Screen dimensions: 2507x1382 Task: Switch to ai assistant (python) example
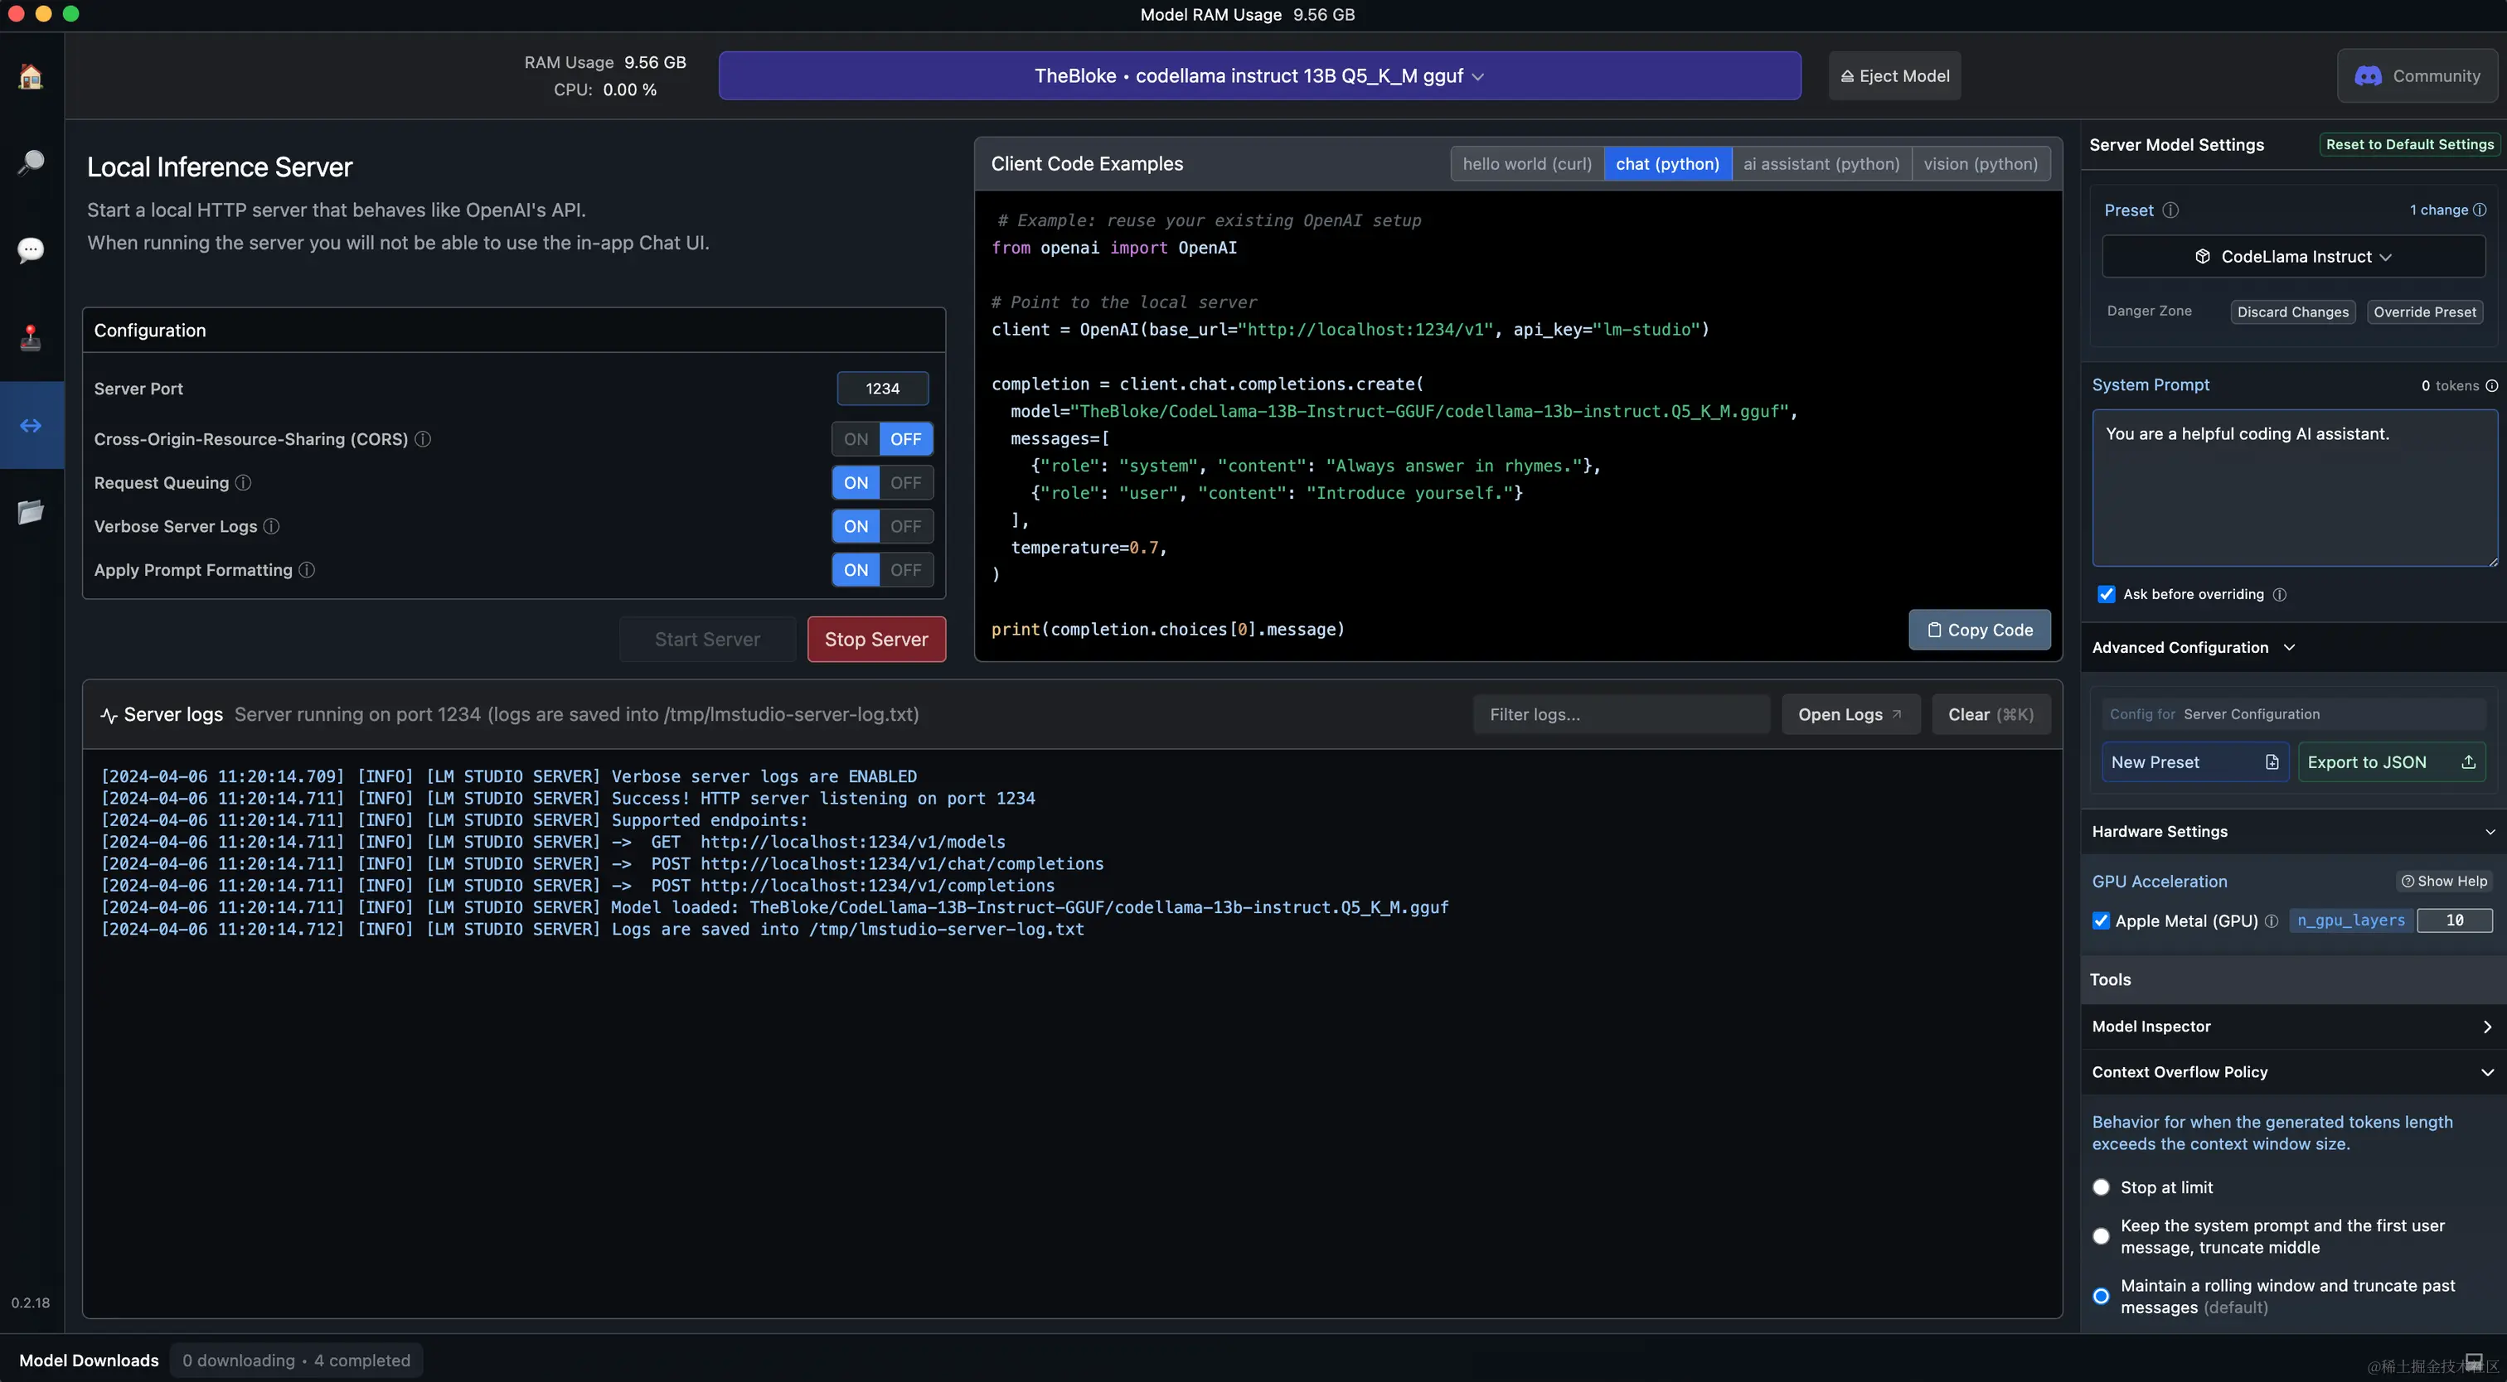[1821, 163]
